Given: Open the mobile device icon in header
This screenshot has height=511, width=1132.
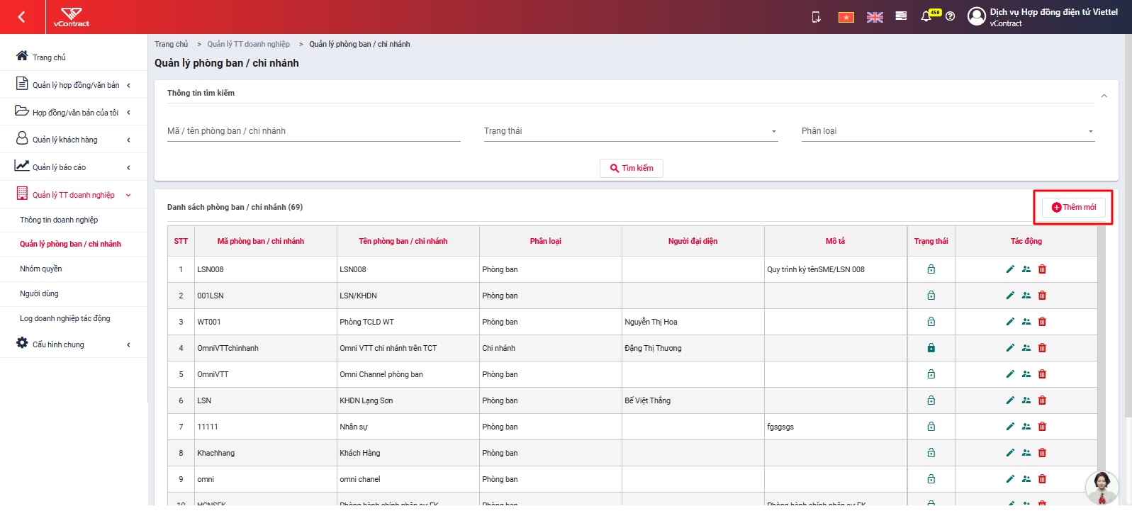Looking at the screenshot, I should coord(817,17).
